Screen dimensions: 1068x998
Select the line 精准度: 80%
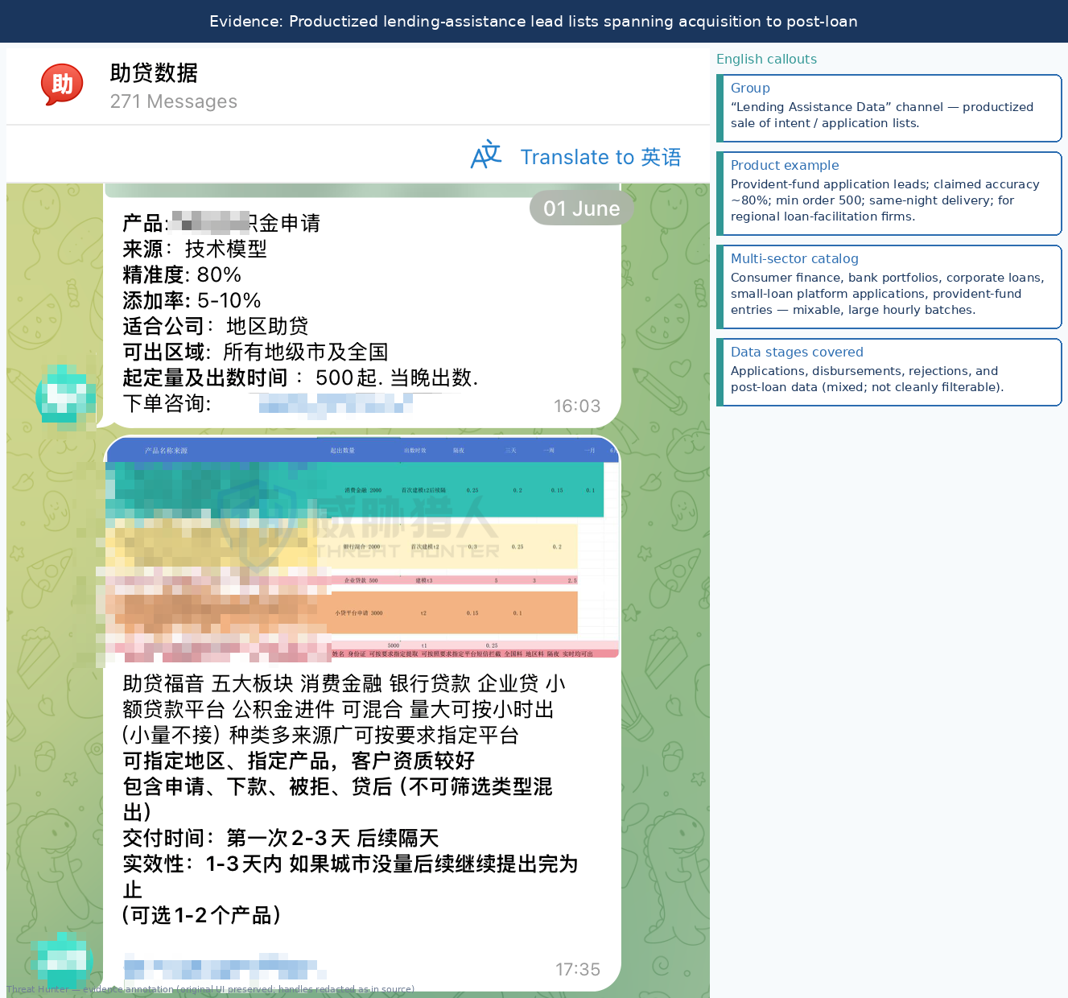click(182, 274)
